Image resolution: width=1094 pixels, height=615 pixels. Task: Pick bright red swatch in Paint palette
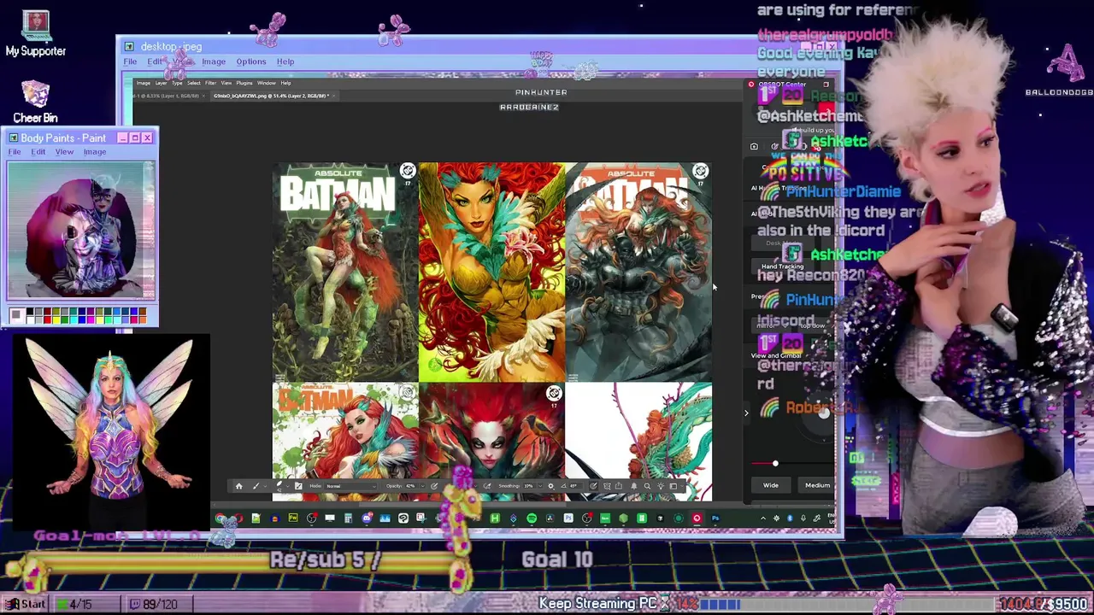[47, 320]
